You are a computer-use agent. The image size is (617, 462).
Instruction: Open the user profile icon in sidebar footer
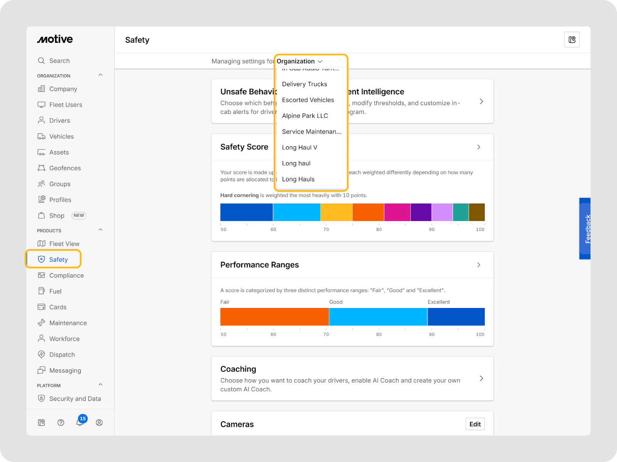click(x=99, y=422)
